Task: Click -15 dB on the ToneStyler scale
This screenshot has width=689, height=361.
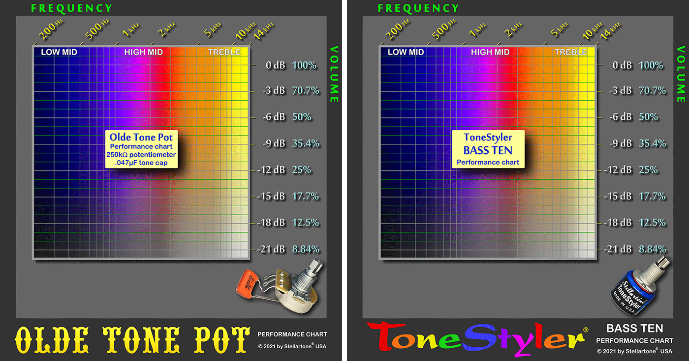Action: tap(618, 196)
